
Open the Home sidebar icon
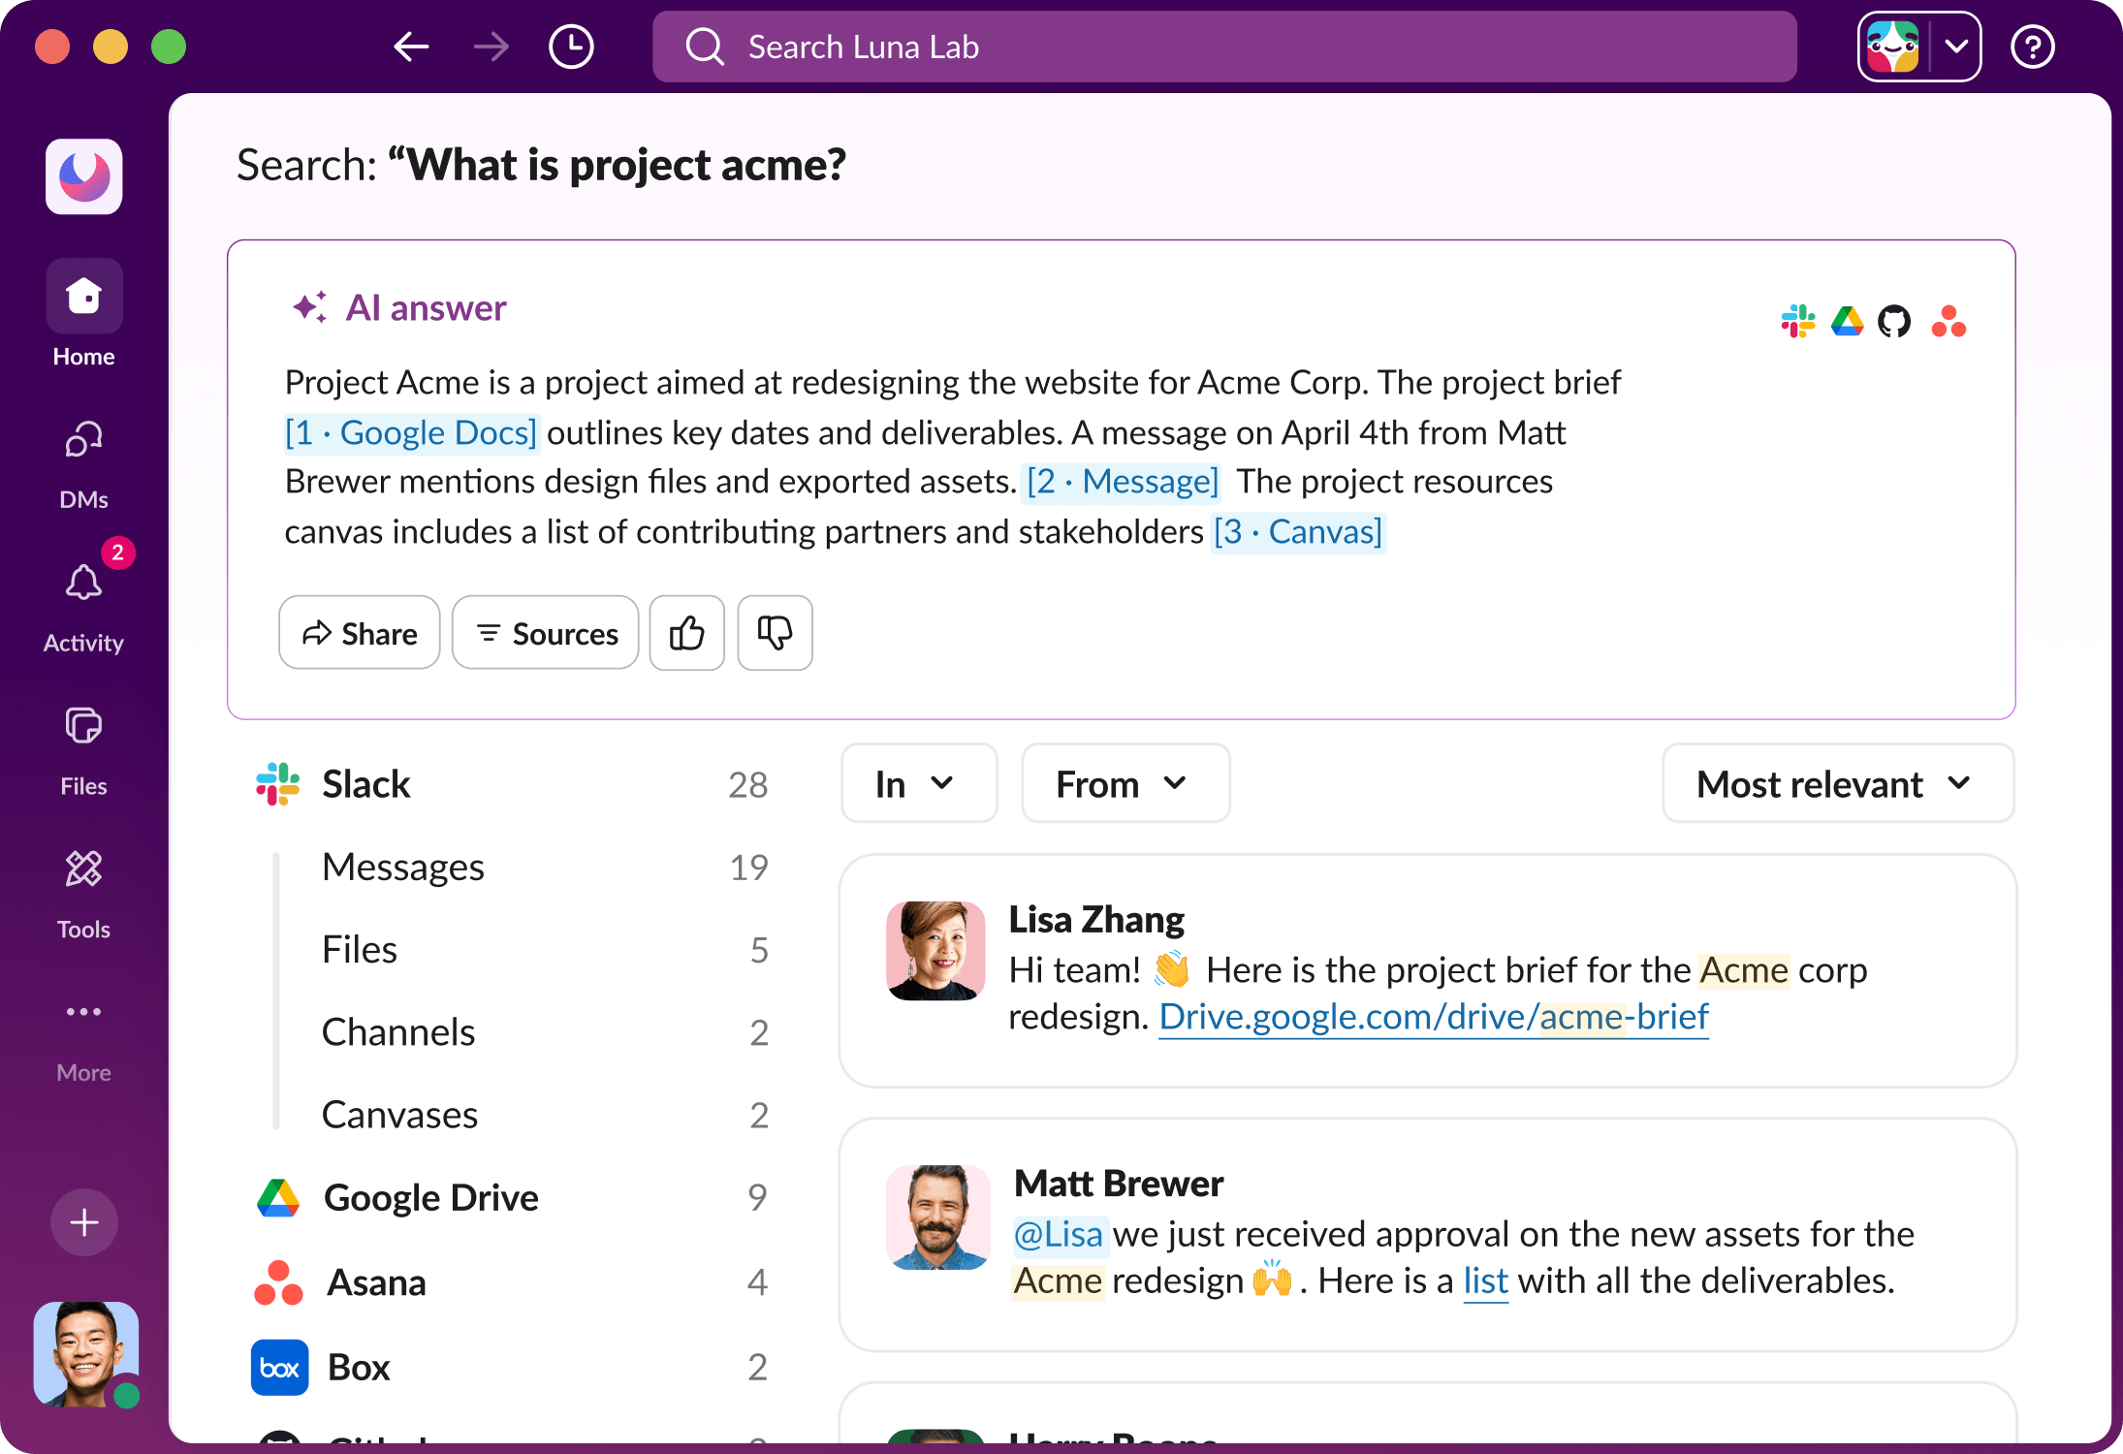(84, 297)
